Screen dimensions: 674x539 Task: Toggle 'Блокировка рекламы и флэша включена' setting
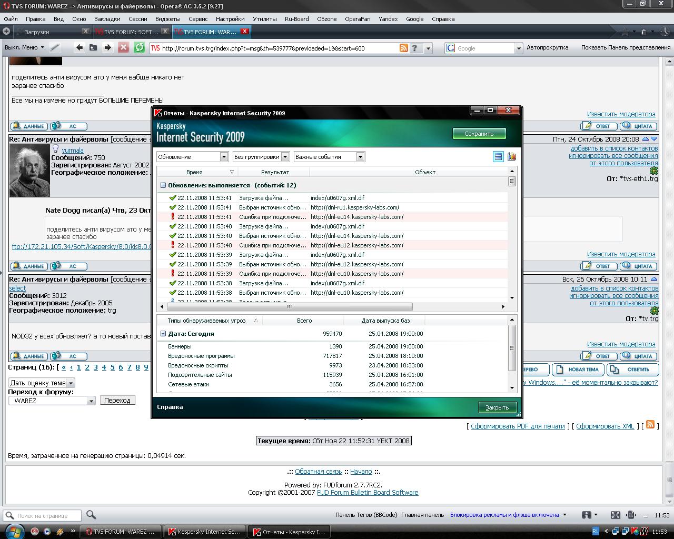504,515
